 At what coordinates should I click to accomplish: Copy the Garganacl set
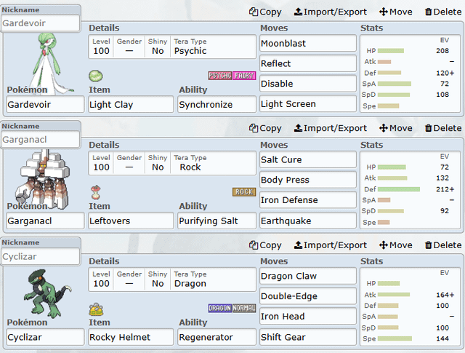265,128
